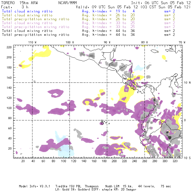Click the '160' vertical axis tick label
Viewport: 192px width, 192px height.
[x=9, y=78]
